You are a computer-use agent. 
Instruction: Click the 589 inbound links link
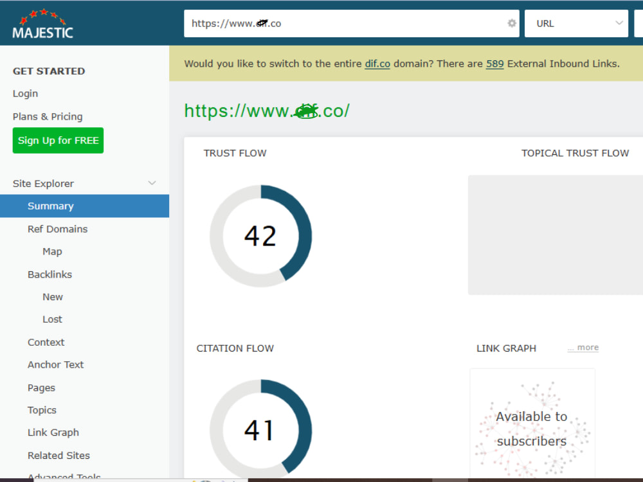coord(494,64)
